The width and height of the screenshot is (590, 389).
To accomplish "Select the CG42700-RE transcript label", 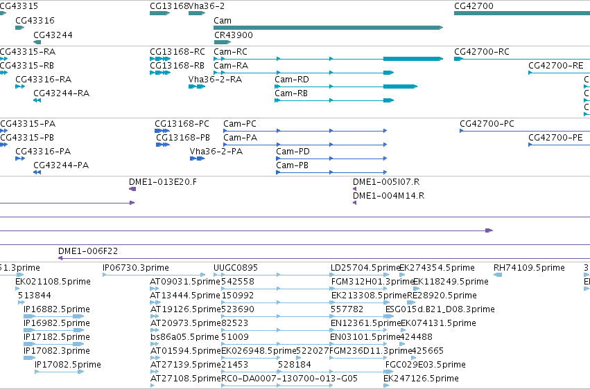I will point(556,65).
